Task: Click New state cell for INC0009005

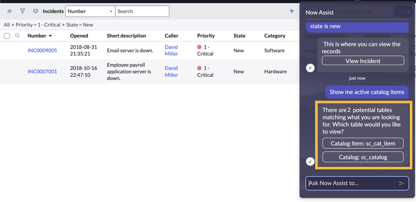Action: [x=239, y=51]
